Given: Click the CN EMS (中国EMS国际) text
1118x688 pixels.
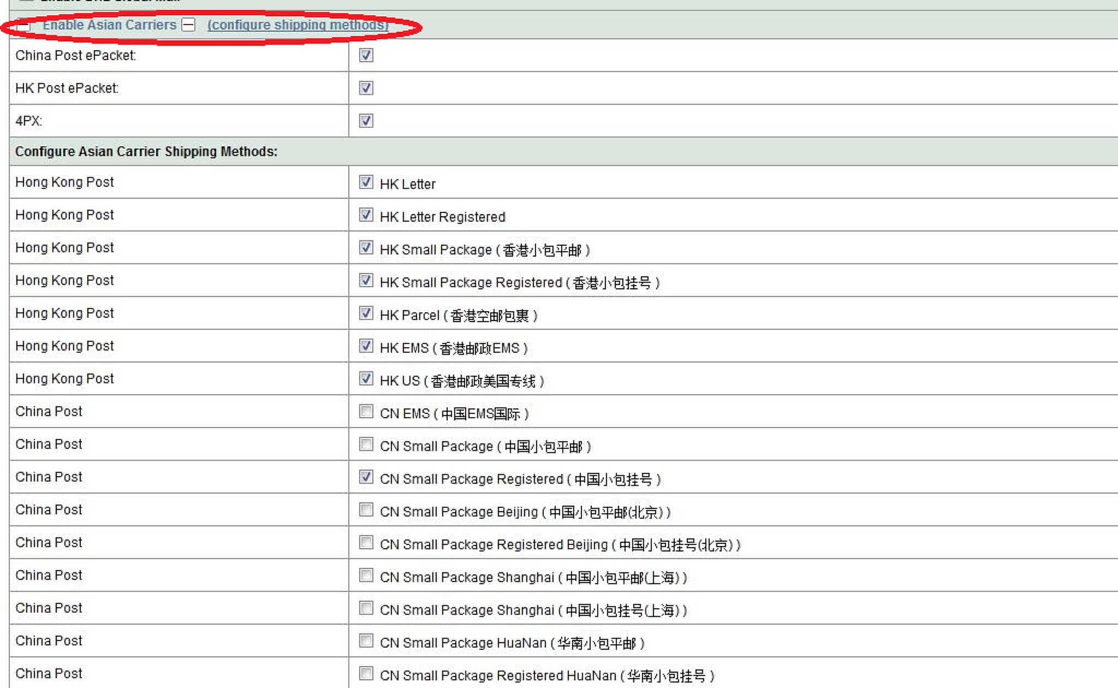Looking at the screenshot, I should tap(454, 413).
